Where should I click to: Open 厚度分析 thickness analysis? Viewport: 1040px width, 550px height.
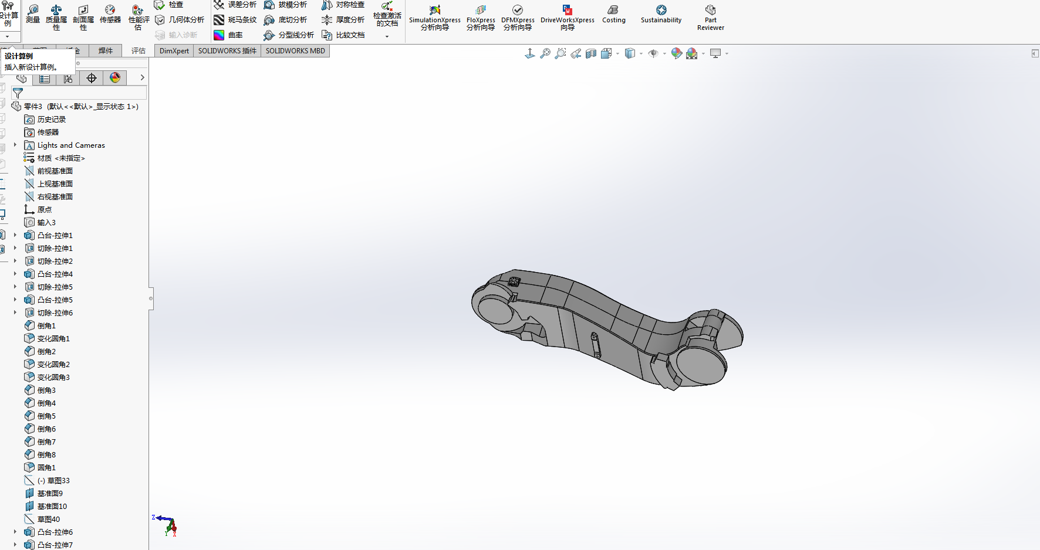(x=343, y=20)
